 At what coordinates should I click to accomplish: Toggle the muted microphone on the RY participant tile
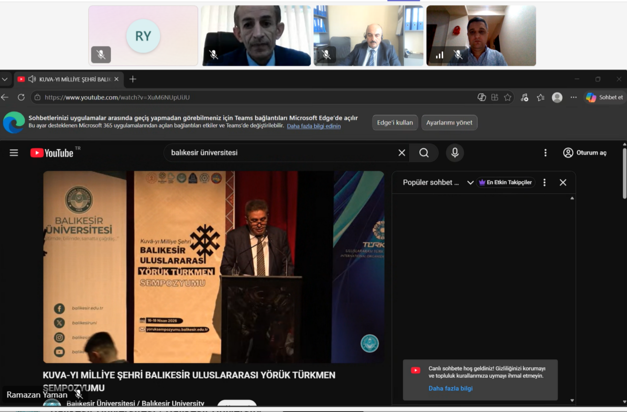101,54
